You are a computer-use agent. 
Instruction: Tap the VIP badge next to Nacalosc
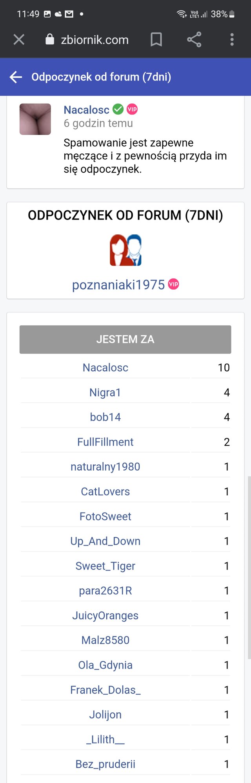click(132, 110)
